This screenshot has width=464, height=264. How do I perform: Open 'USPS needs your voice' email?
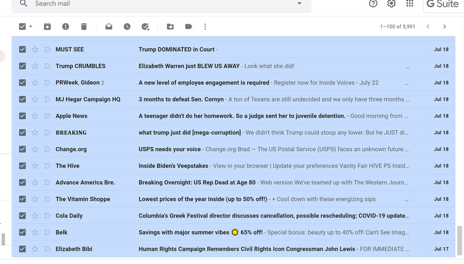169,149
